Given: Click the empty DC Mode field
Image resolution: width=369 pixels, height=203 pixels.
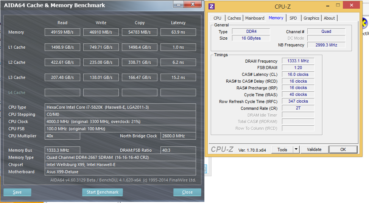Looking at the screenshot, I should click(x=326, y=38).
